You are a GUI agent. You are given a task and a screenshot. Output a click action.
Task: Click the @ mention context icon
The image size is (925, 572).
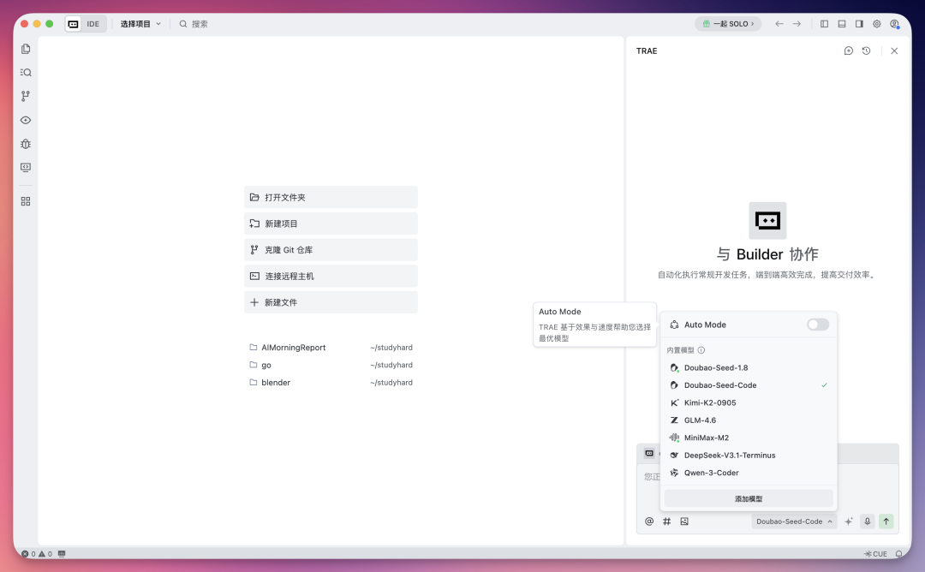click(649, 521)
